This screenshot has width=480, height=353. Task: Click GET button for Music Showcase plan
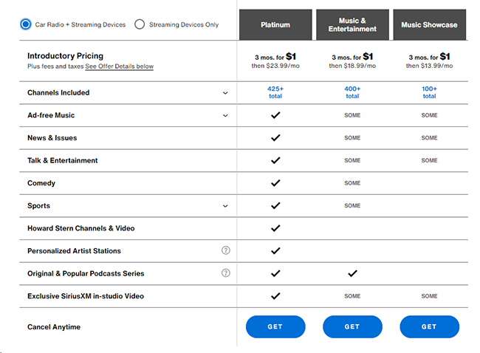click(430, 326)
